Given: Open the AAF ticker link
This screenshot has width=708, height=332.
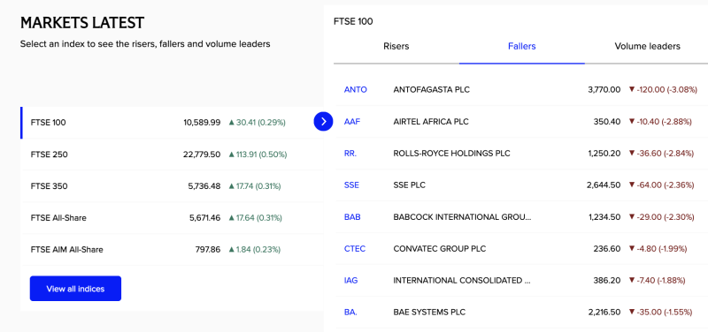Looking at the screenshot, I should coord(352,122).
